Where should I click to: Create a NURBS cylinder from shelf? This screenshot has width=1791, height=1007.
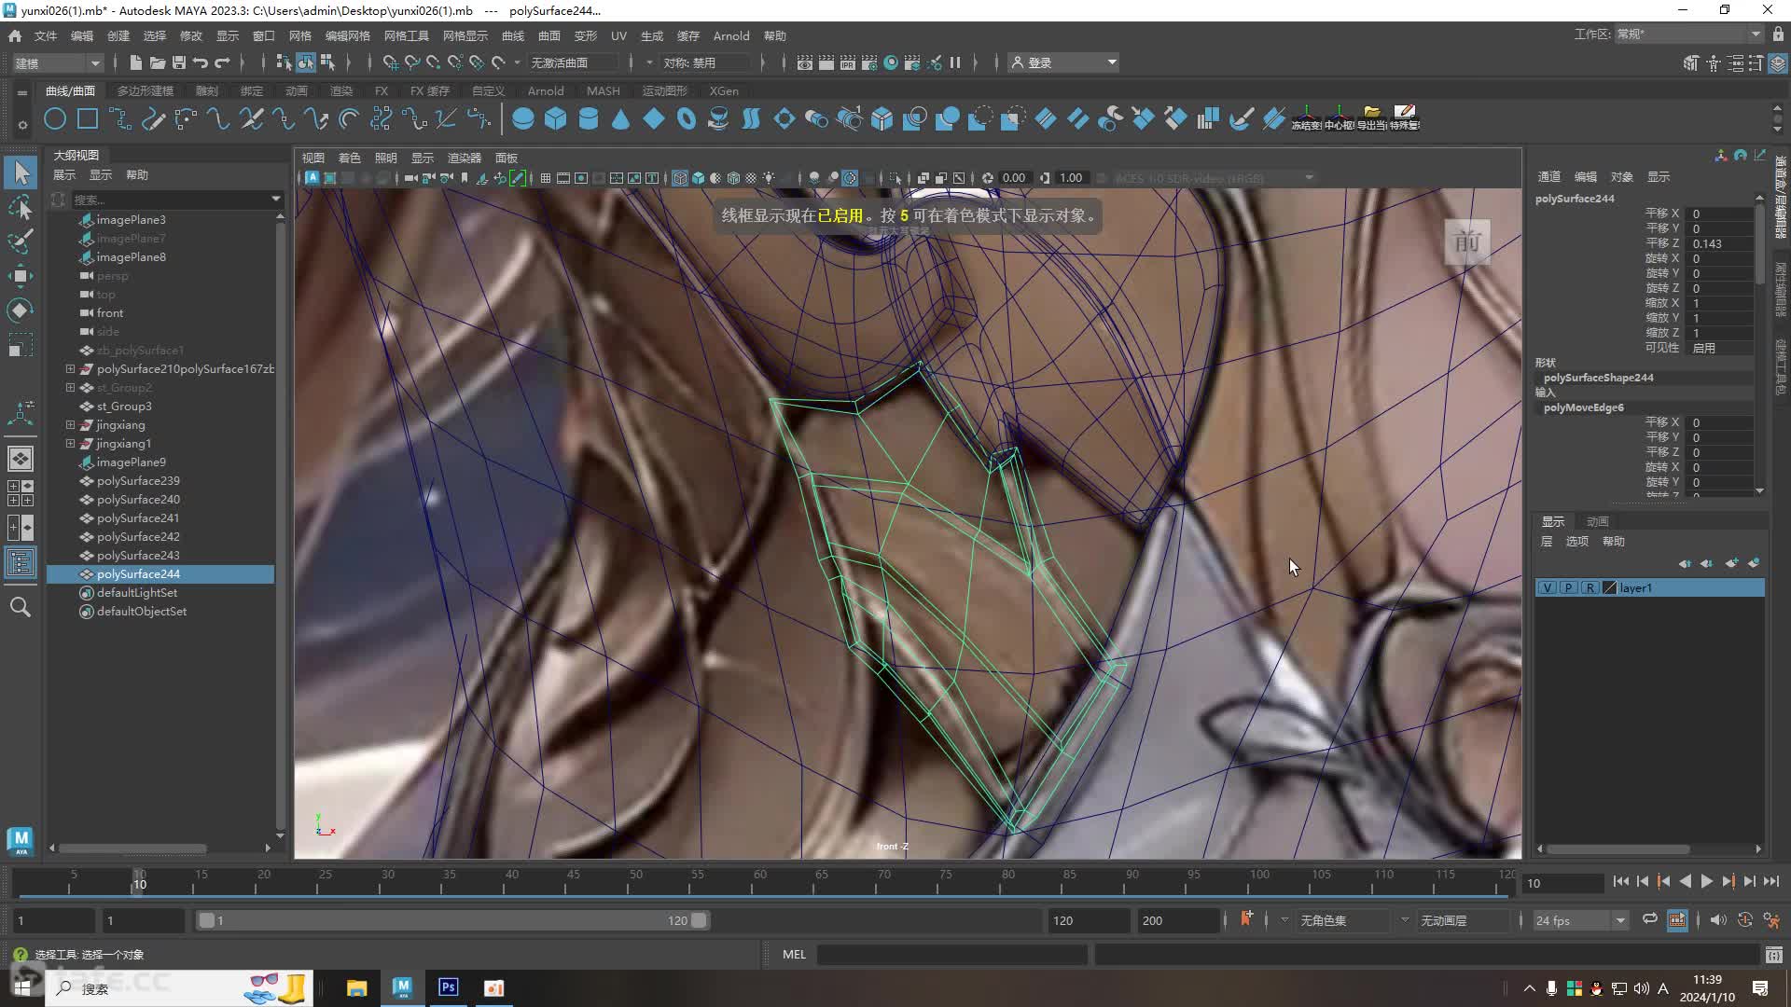click(x=589, y=119)
